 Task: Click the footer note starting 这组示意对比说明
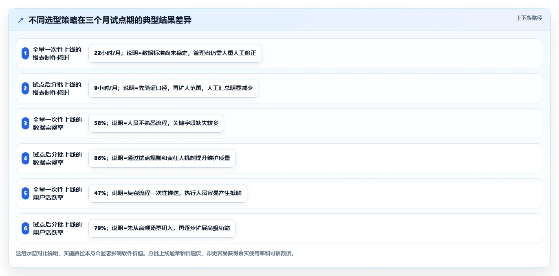(155, 253)
